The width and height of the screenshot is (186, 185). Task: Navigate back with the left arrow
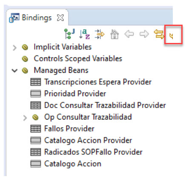coord(129,34)
